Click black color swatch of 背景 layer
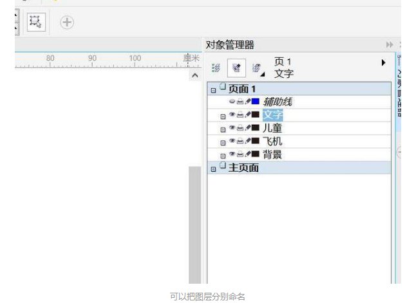 [256, 154]
